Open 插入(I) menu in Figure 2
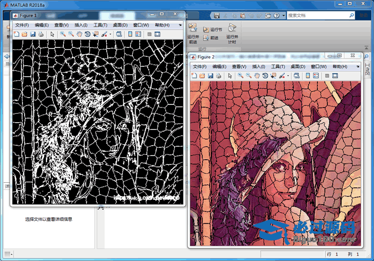Viewport: 374px width, 261px height. point(258,66)
